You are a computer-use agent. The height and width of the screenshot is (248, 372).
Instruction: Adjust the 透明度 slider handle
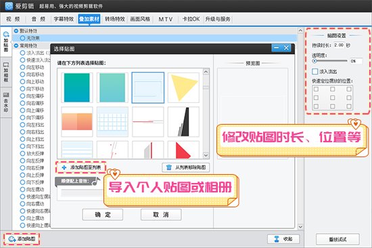tap(315, 61)
